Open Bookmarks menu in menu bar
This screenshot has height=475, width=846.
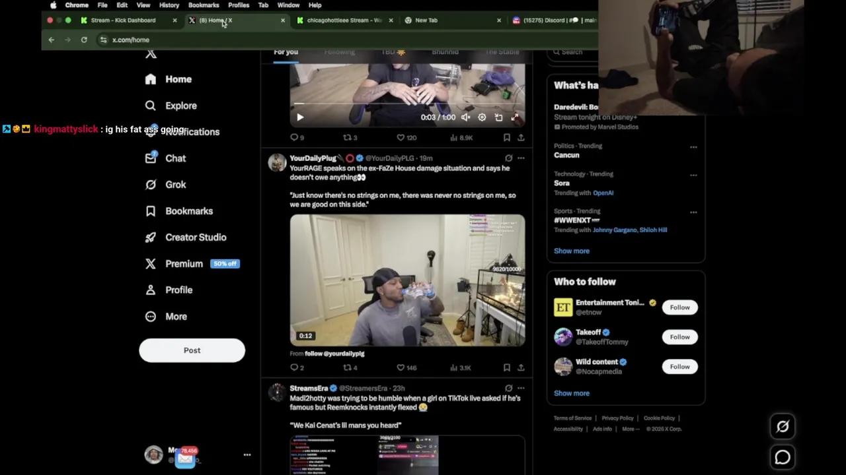point(204,5)
